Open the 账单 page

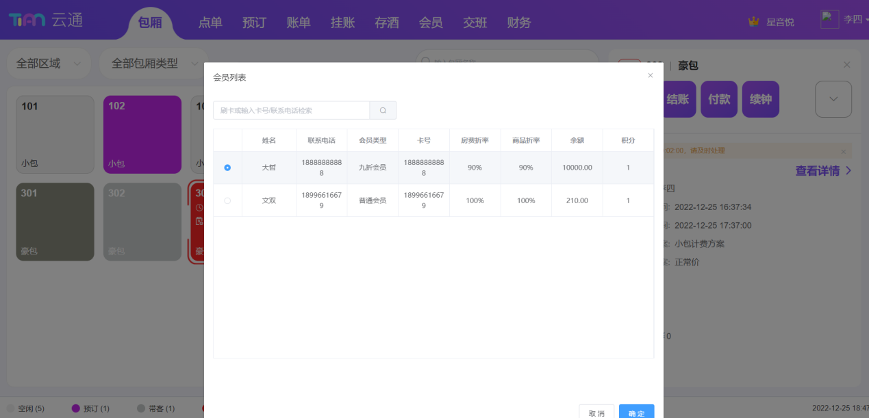(299, 23)
